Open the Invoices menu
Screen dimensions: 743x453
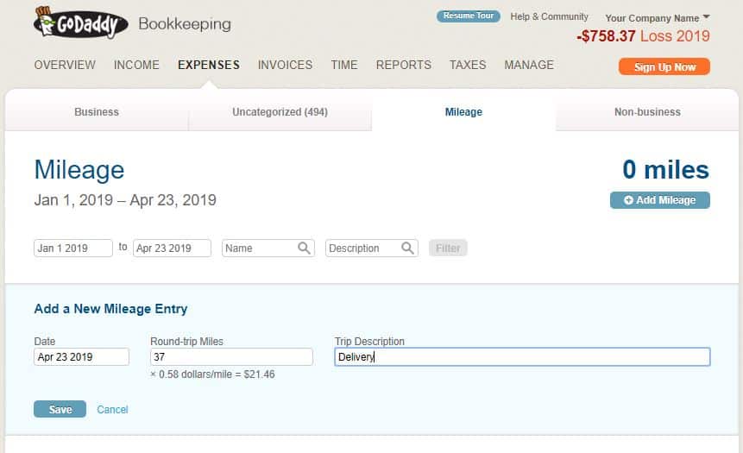(286, 65)
